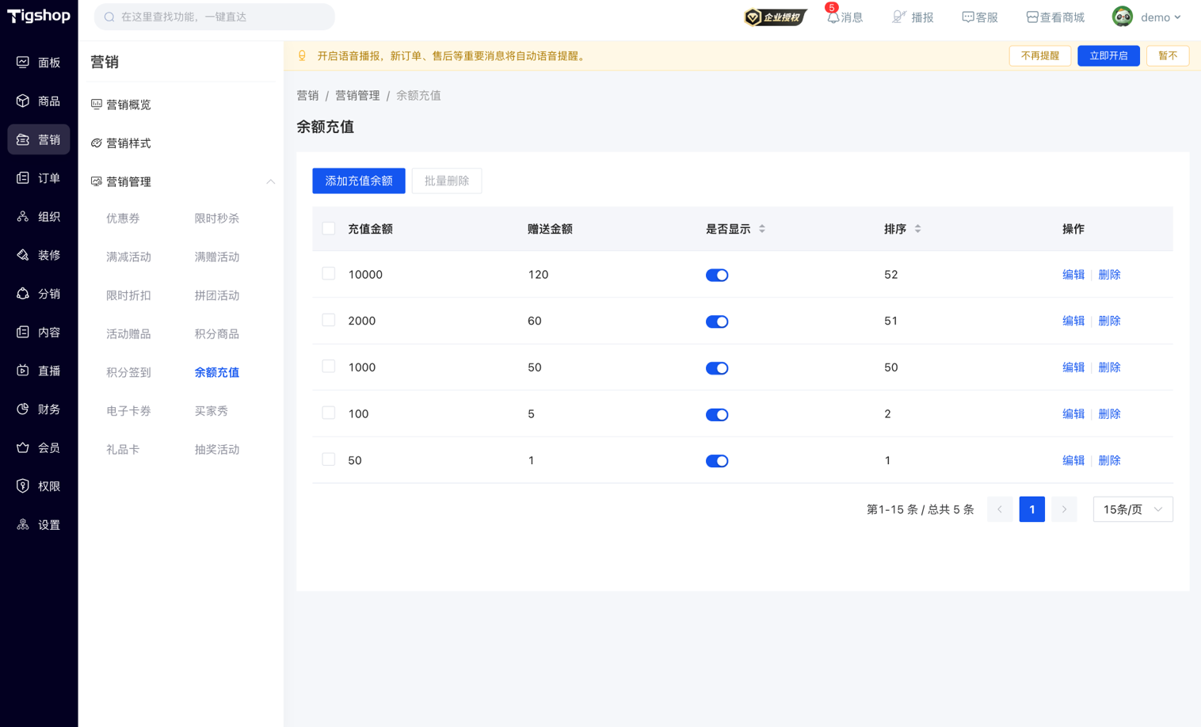
Task: Open 优惠券 coupons submenu
Action: [x=123, y=219]
